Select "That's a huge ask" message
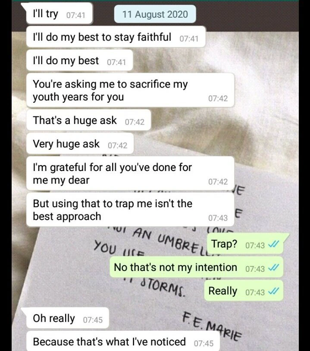The width and height of the screenshot is (310, 351). click(x=88, y=120)
